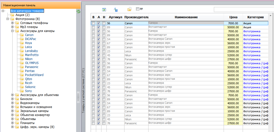Check the В checkbox in selected Камера Акция row
The image size is (274, 132).
[x=93, y=23]
